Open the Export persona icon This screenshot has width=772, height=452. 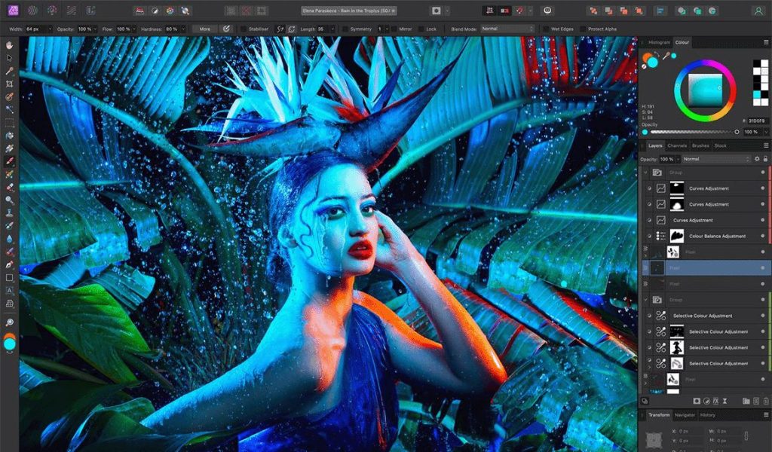(x=90, y=11)
